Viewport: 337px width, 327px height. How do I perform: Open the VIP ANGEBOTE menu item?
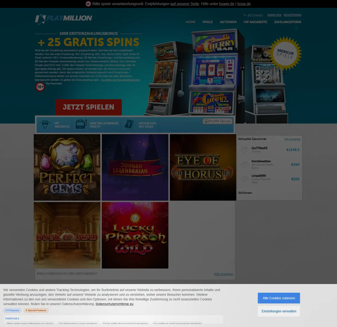[x=255, y=22]
